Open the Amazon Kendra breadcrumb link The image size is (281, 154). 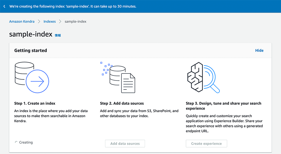coord(22,22)
